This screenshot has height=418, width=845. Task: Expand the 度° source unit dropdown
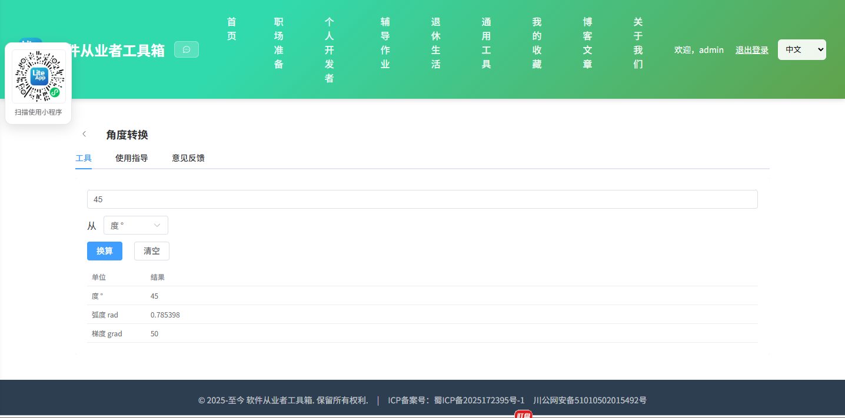pyautogui.click(x=136, y=225)
